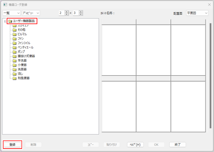
Task: Select the ポンプ folder icon
Action: (x=15, y=52)
